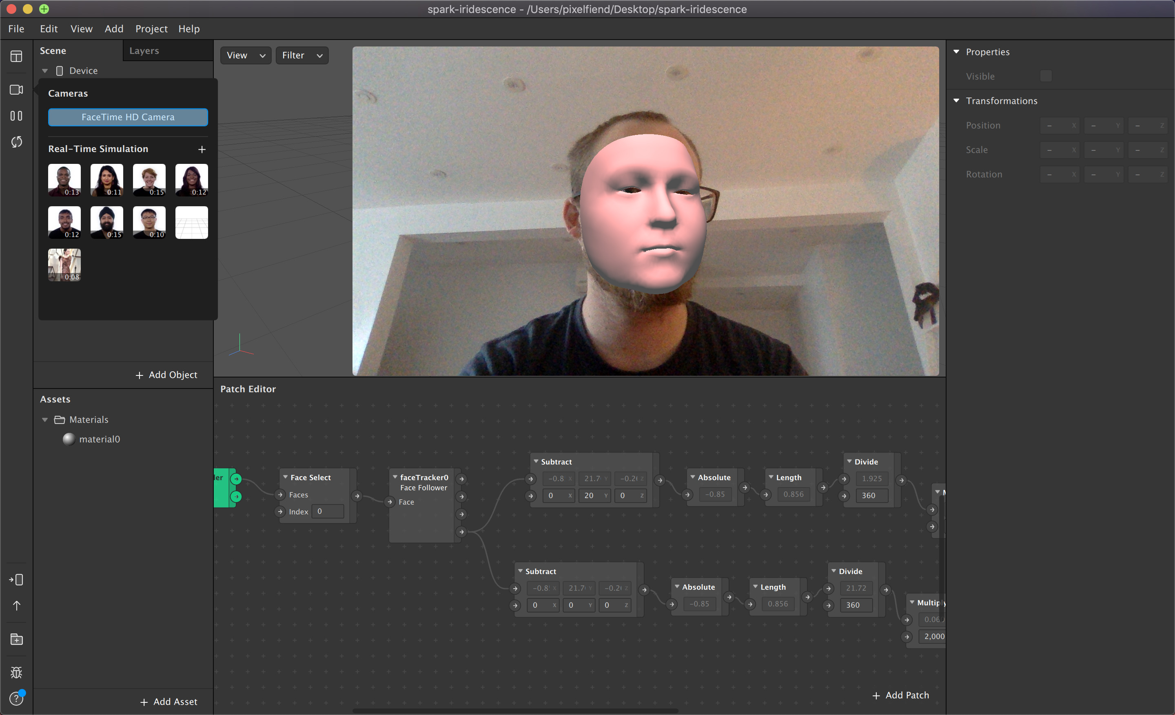1175x715 pixels.
Task: Click the upload export arrow icon
Action: coord(16,605)
